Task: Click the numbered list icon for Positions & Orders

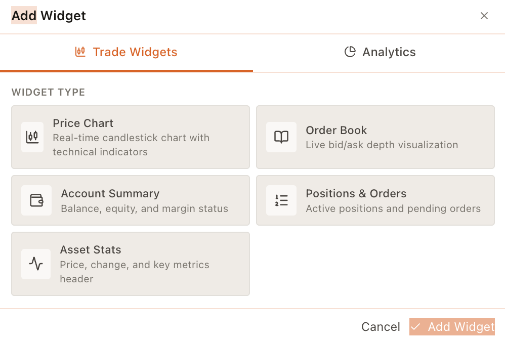Action: (281, 200)
